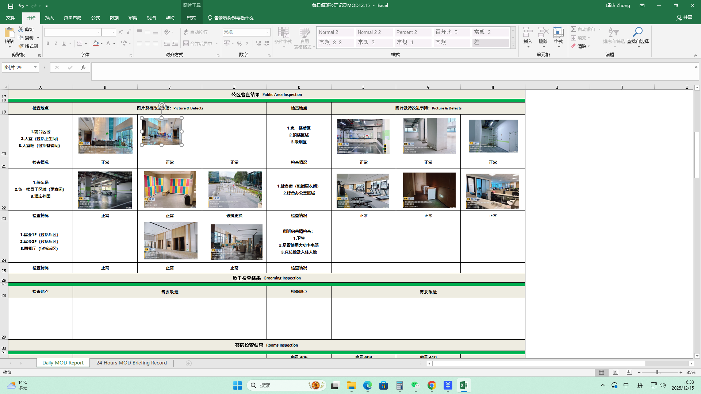
Task: Click the Format Painter brush icon
Action: tap(21, 46)
